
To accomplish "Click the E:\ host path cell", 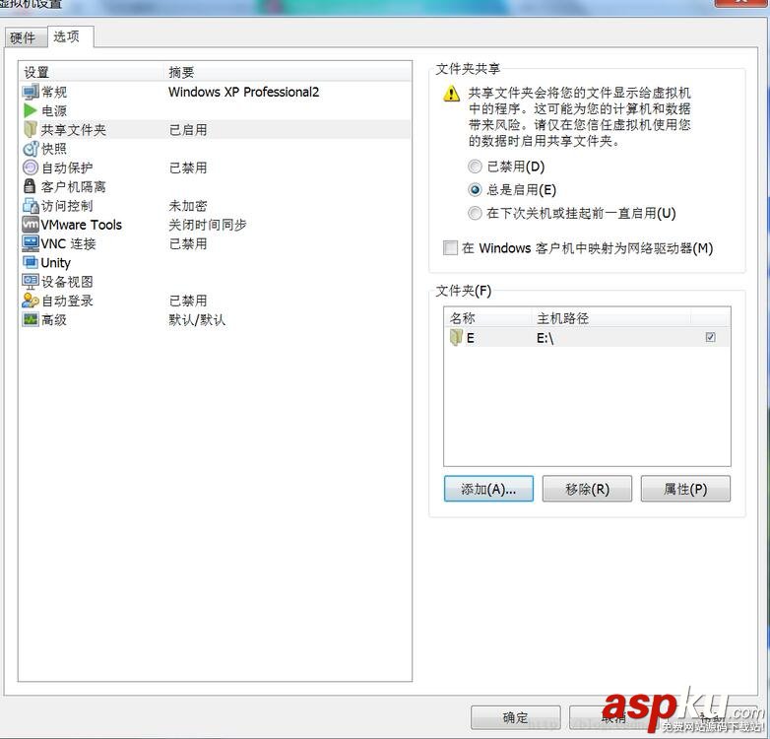I will 545,338.
